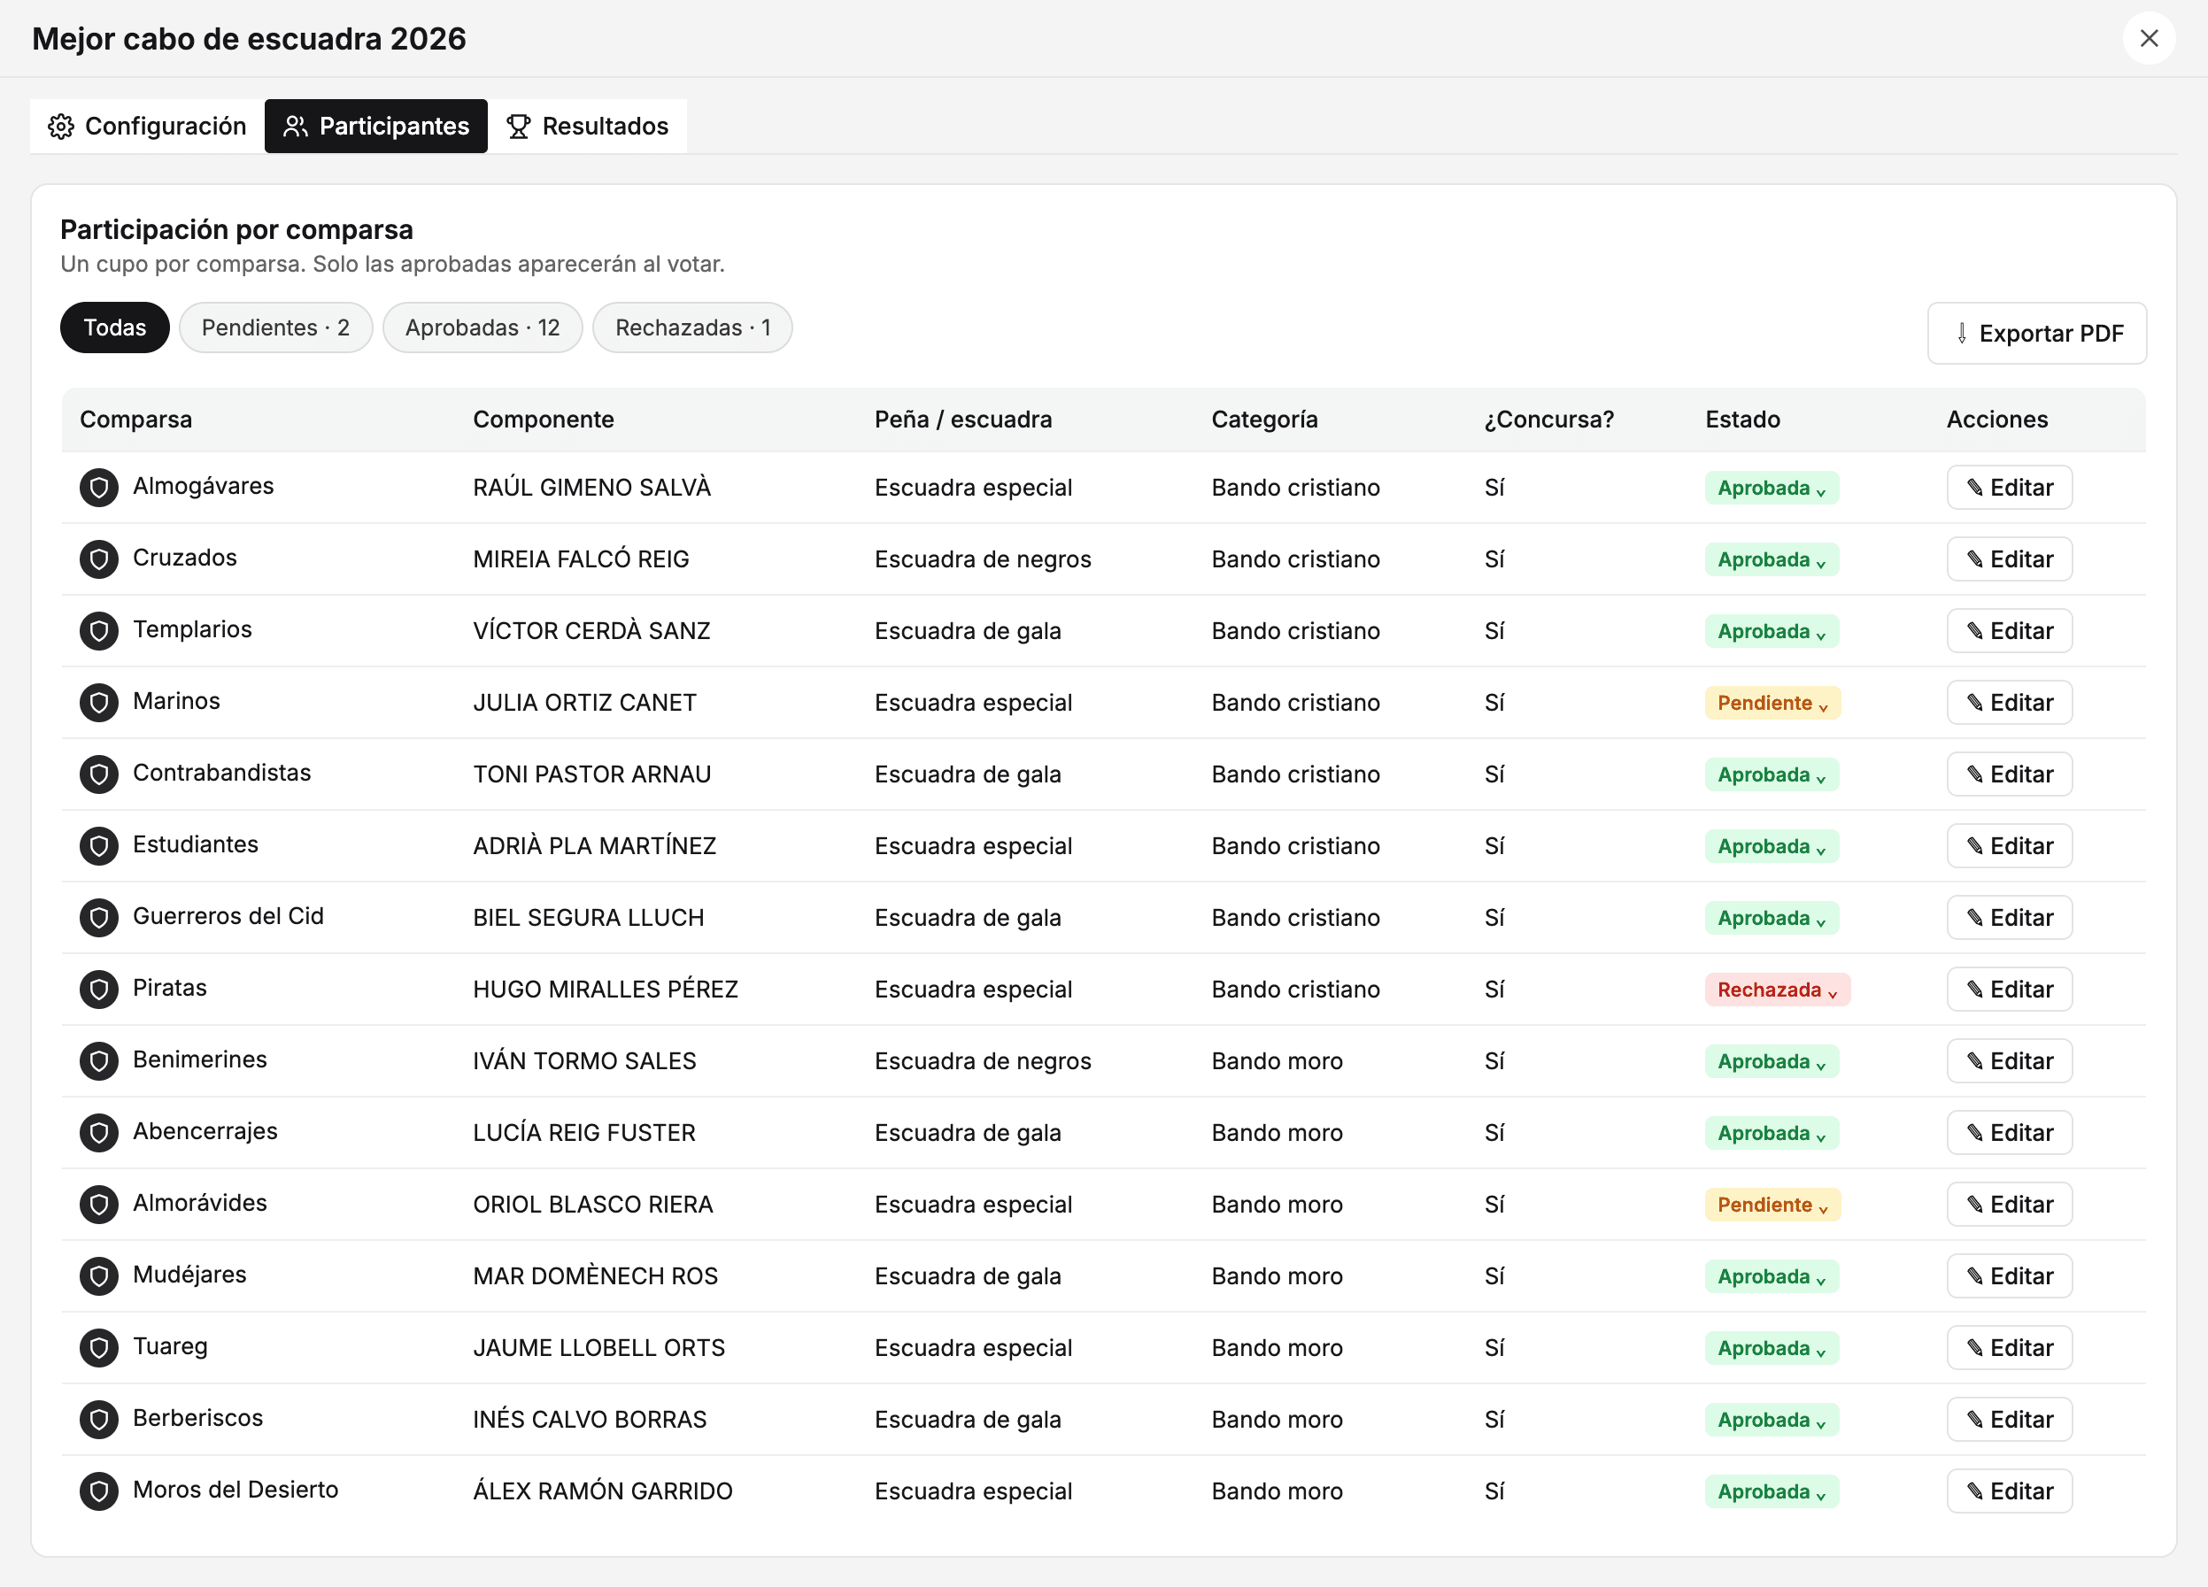Switch to the Configuración tab

coord(147,127)
